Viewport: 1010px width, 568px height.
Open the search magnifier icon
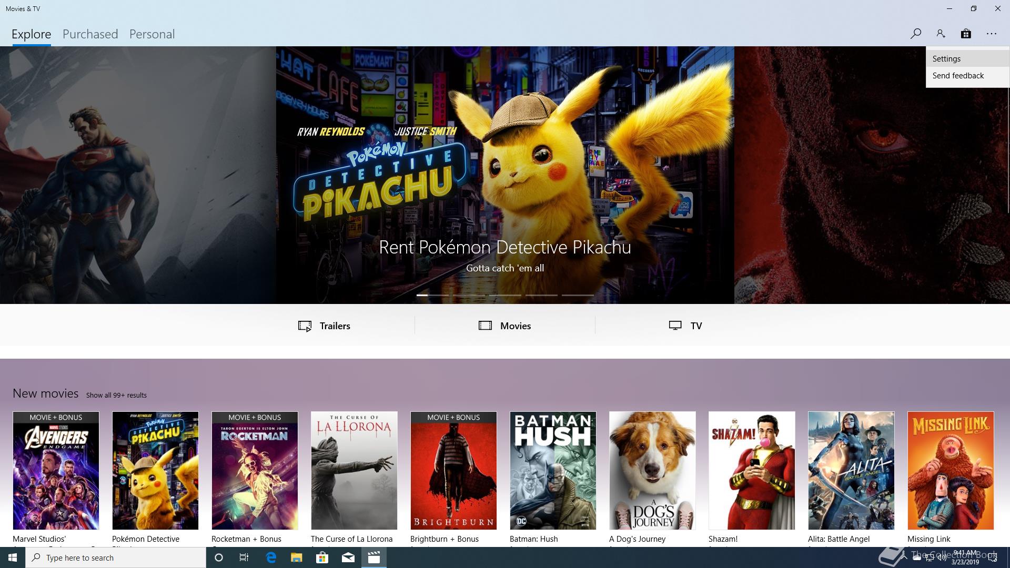[915, 34]
